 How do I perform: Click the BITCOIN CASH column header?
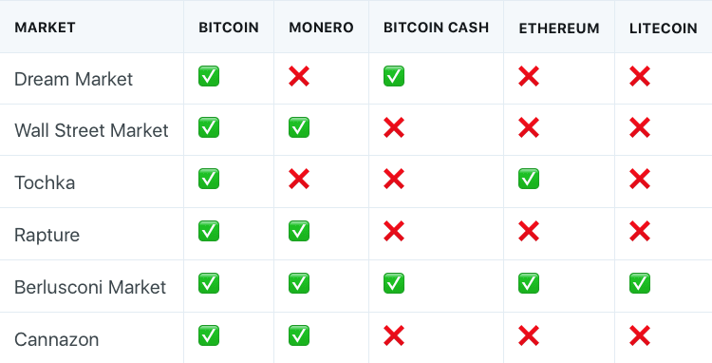436,28
